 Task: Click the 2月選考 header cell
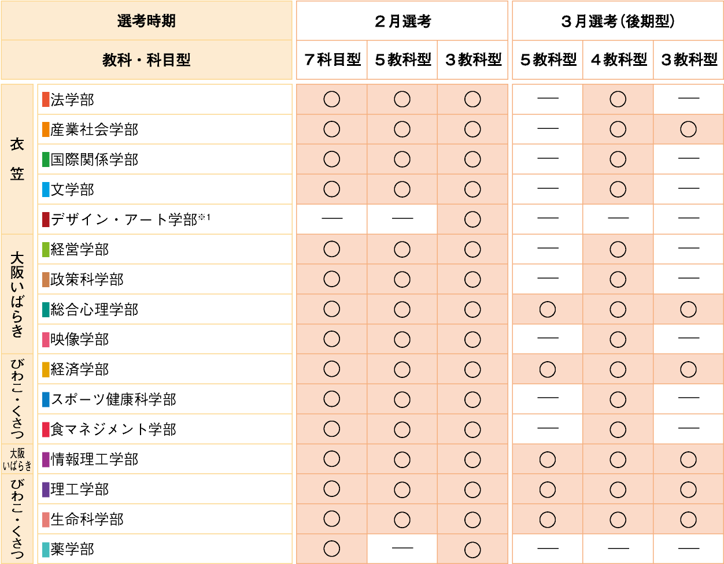click(x=402, y=21)
